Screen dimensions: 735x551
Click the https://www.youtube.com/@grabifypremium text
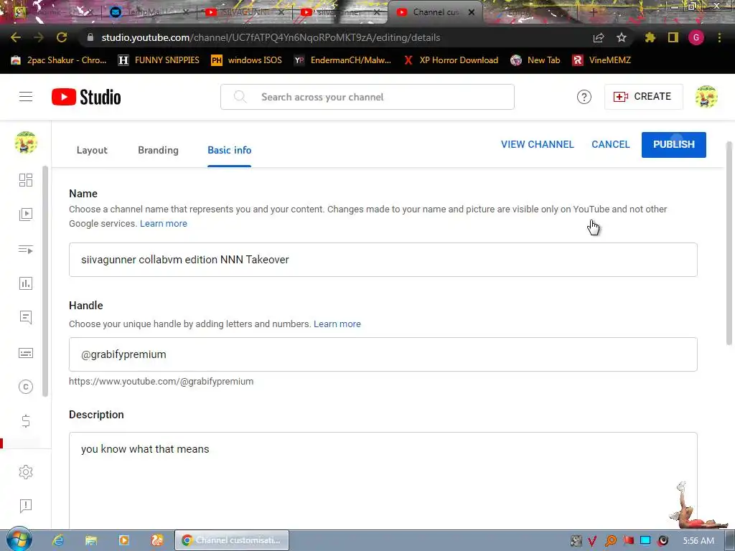pyautogui.click(x=161, y=382)
